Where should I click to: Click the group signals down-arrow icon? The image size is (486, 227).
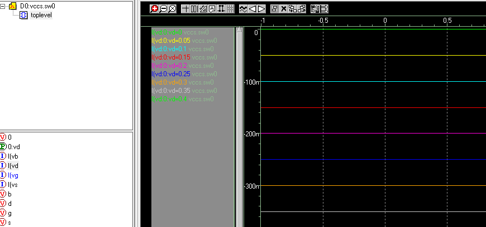[x=293, y=9]
